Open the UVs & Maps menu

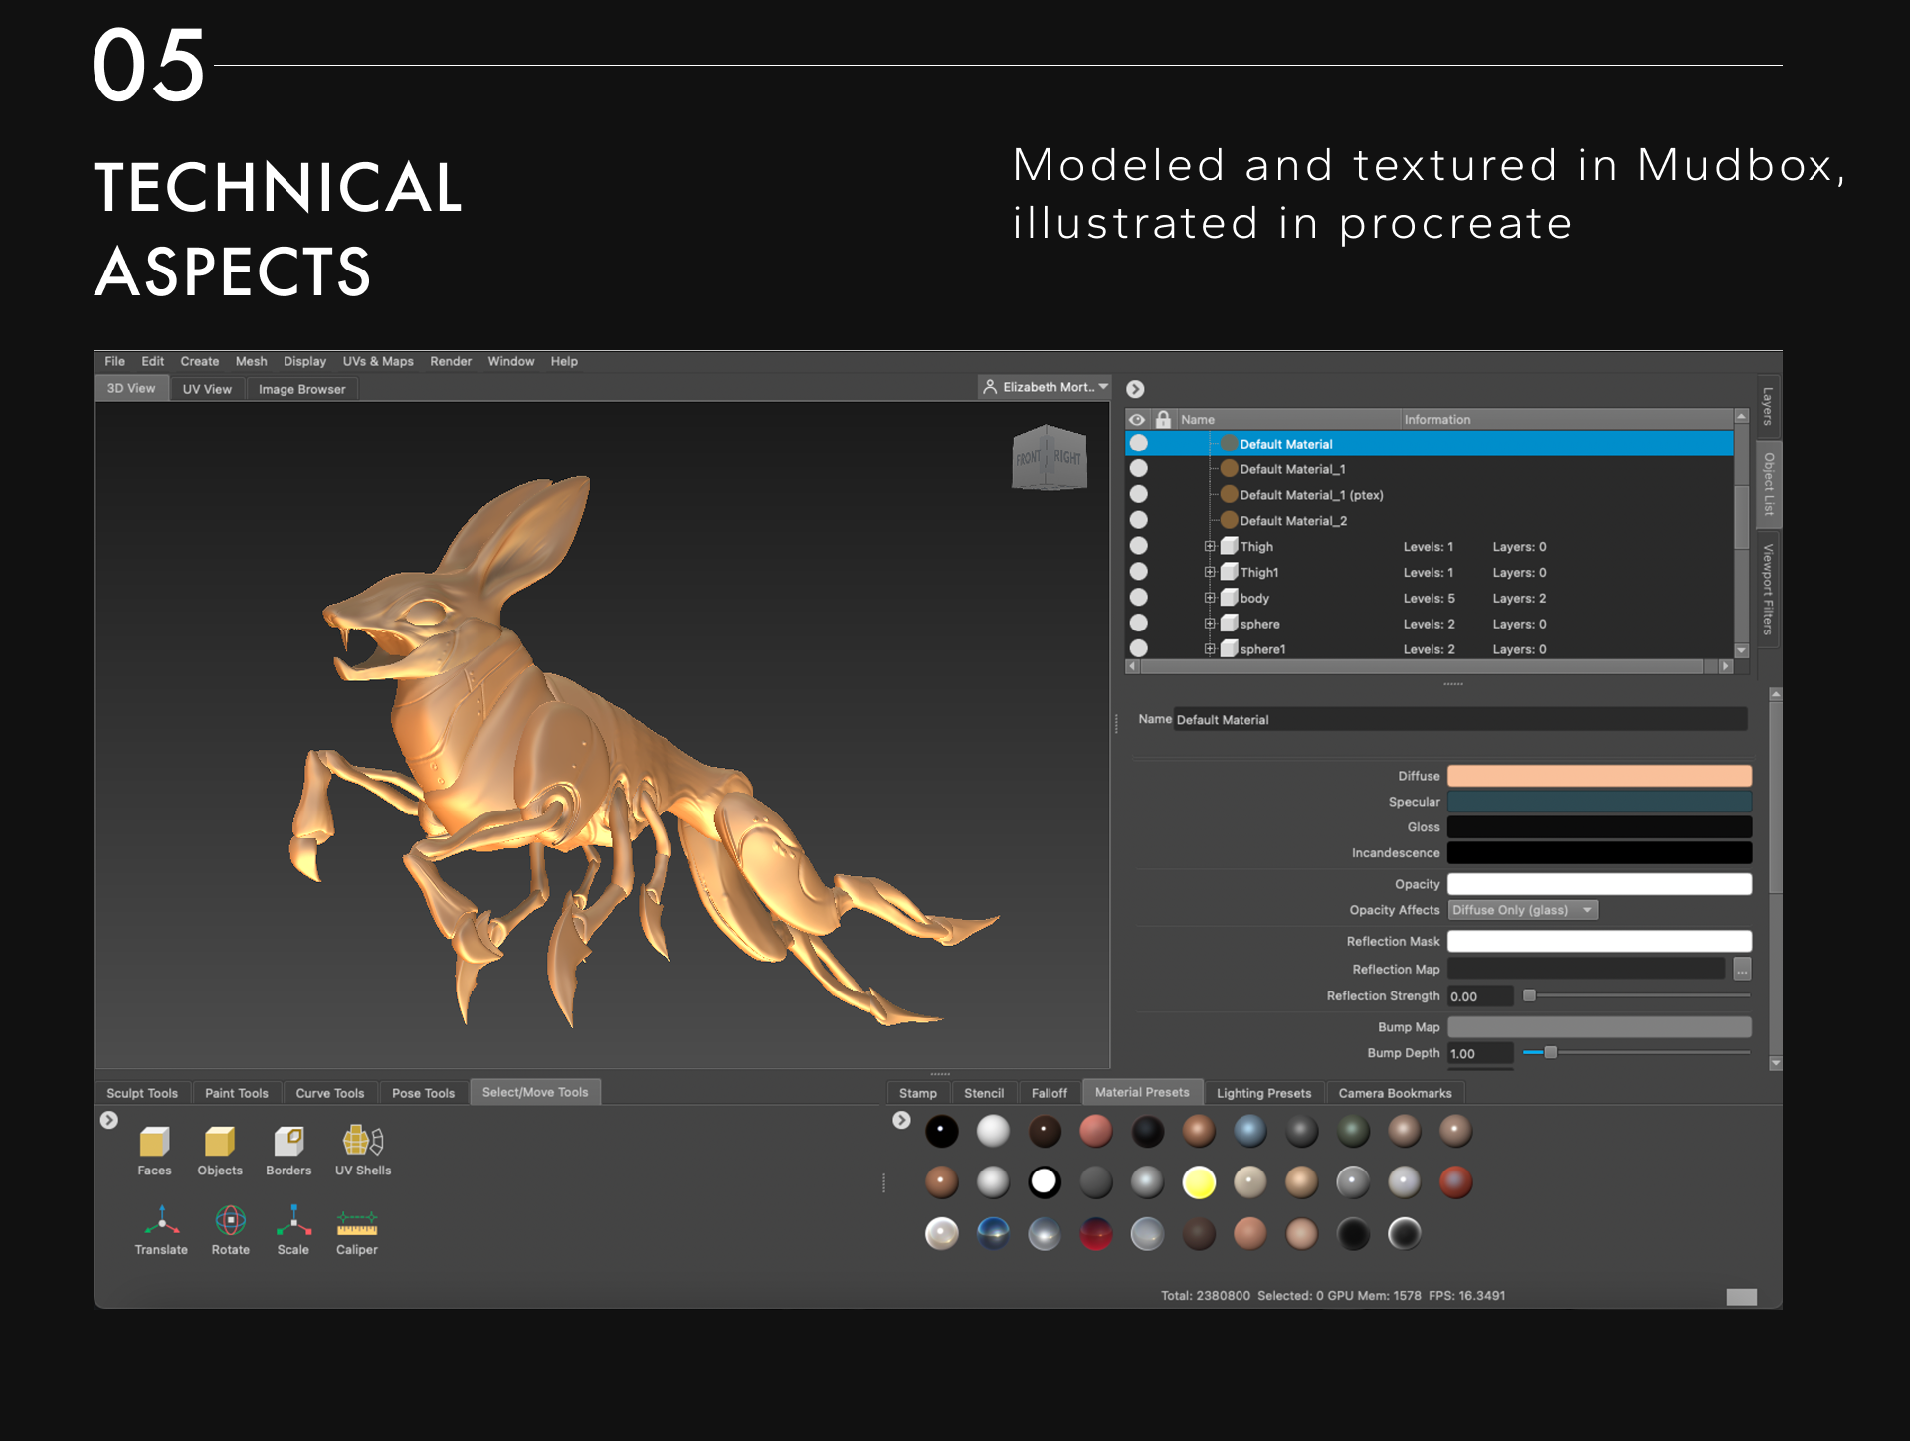pyautogui.click(x=378, y=361)
